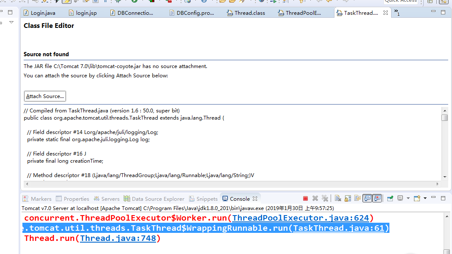Screen dimensions: 452x254
Task: Open dropdown beside Open Console icon
Action: [425, 198]
